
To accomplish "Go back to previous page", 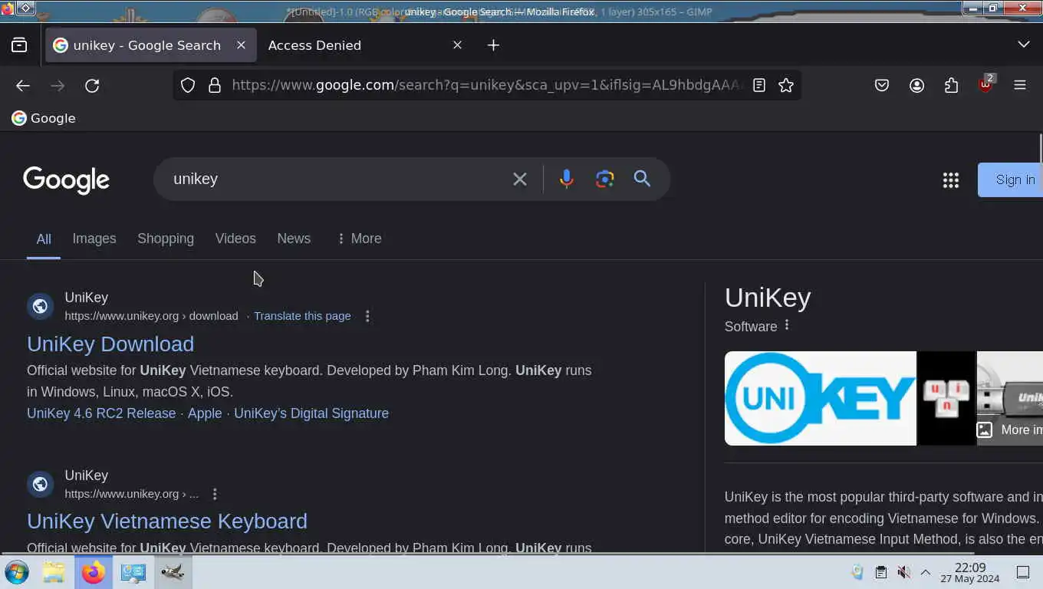I will coord(23,85).
